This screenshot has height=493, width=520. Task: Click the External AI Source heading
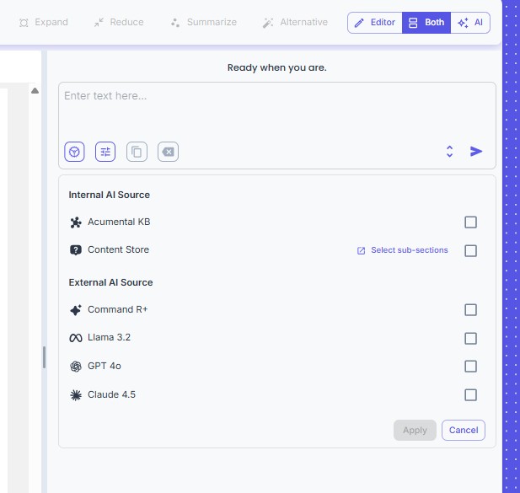[x=110, y=282]
